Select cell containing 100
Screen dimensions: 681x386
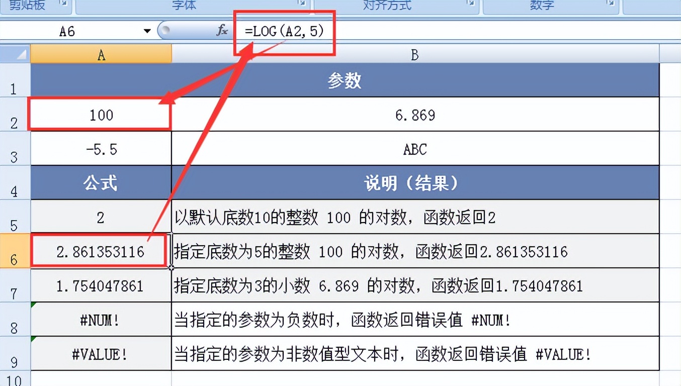[x=101, y=115]
